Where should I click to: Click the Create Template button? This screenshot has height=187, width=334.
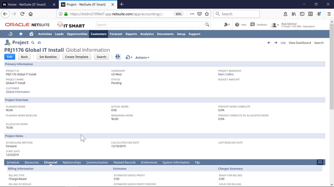click(77, 57)
